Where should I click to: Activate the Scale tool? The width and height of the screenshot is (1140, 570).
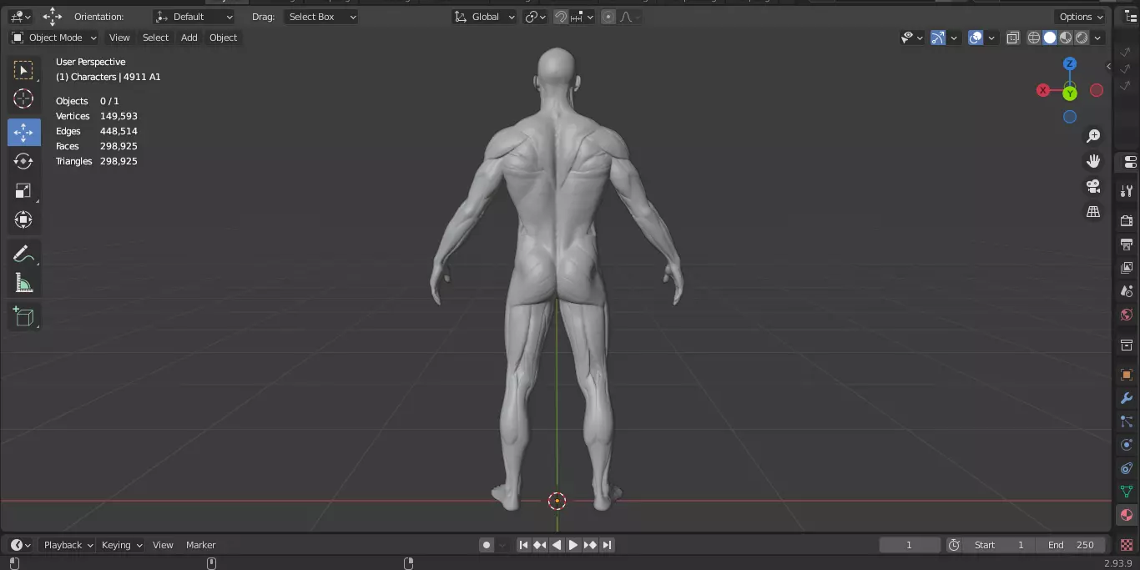click(23, 190)
